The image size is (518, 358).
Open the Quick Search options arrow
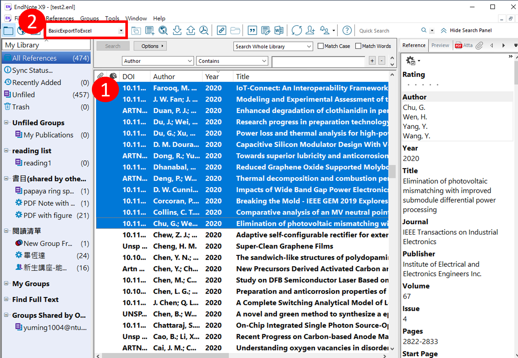pos(432,31)
